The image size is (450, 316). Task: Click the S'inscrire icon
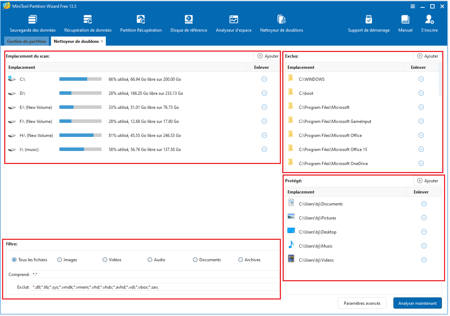point(429,23)
